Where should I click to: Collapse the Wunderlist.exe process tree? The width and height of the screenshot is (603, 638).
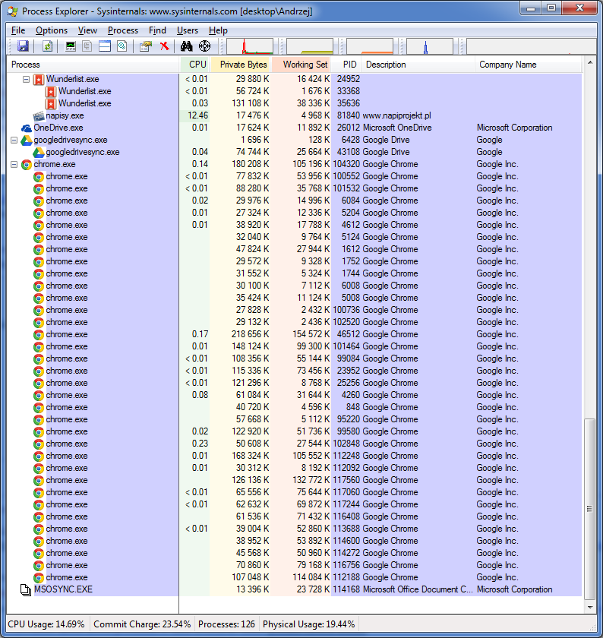click(26, 79)
